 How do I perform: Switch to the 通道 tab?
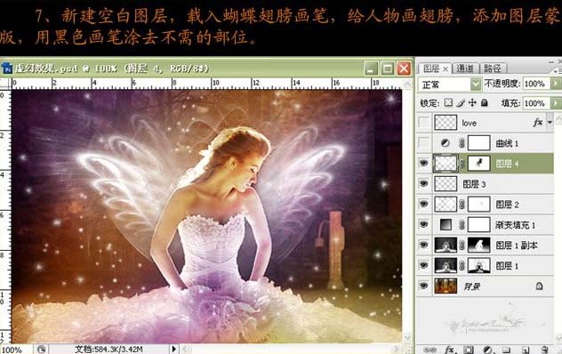click(x=465, y=68)
